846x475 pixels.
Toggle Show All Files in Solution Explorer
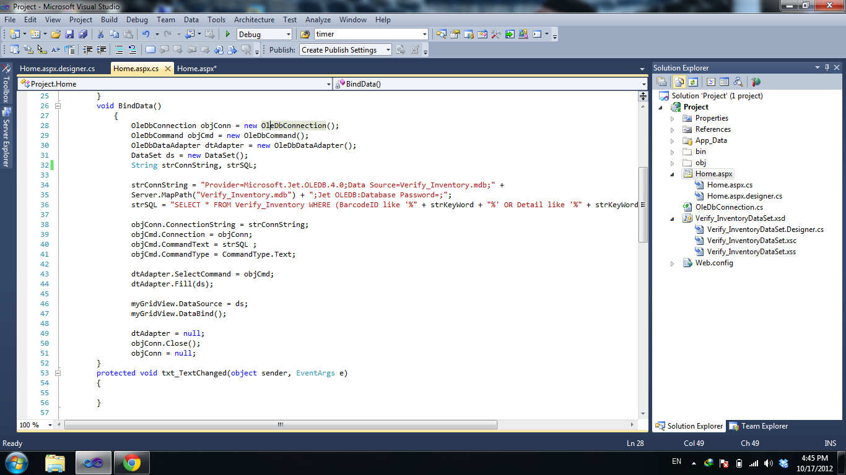coord(679,82)
